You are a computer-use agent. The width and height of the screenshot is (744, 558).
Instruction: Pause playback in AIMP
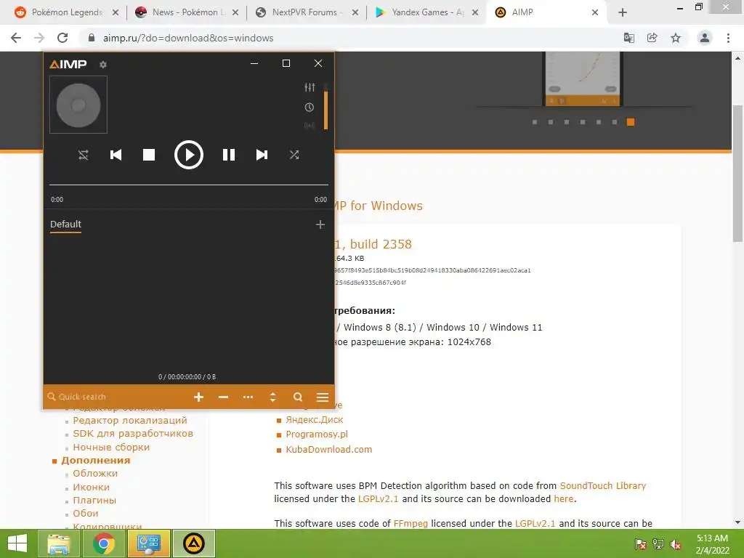(x=229, y=155)
